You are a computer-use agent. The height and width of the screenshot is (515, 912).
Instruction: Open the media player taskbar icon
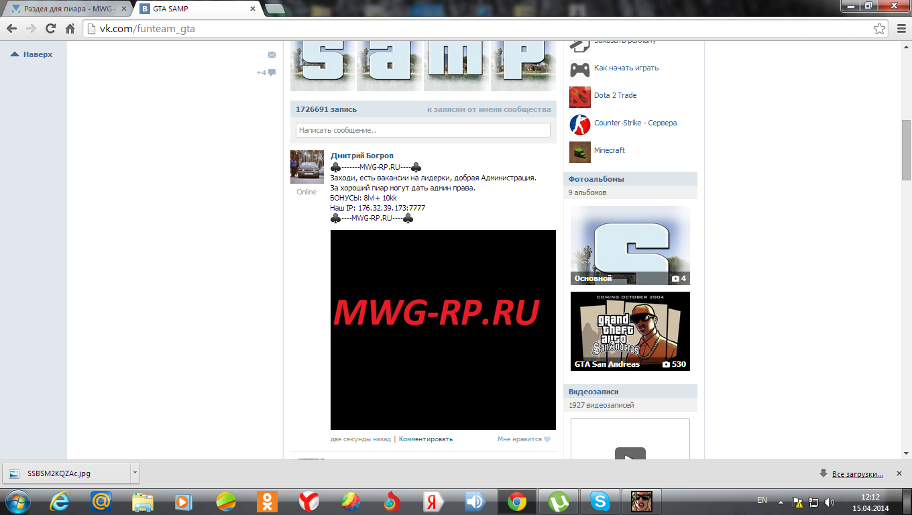point(183,502)
